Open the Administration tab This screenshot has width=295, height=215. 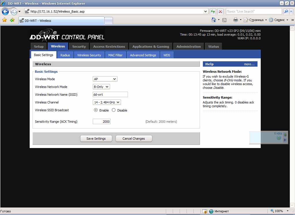tap(188, 47)
